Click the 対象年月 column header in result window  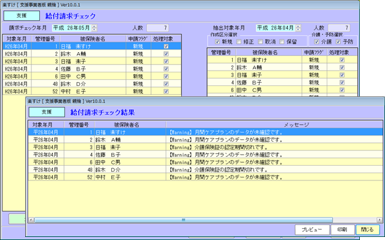pyautogui.click(x=46, y=125)
